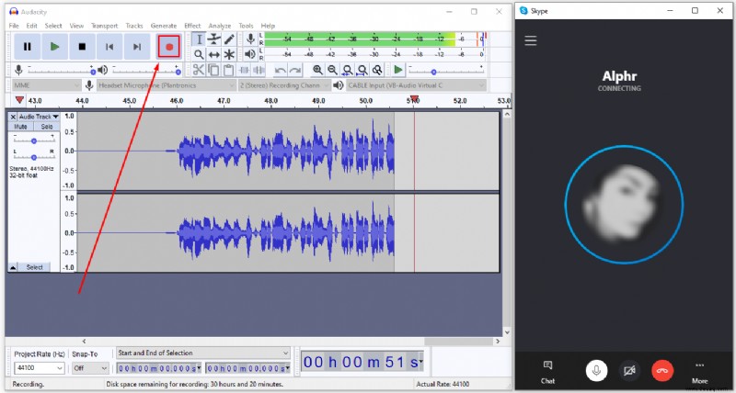Skip to Start of track
Image resolution: width=736 pixels, height=393 pixels.
pyautogui.click(x=109, y=47)
